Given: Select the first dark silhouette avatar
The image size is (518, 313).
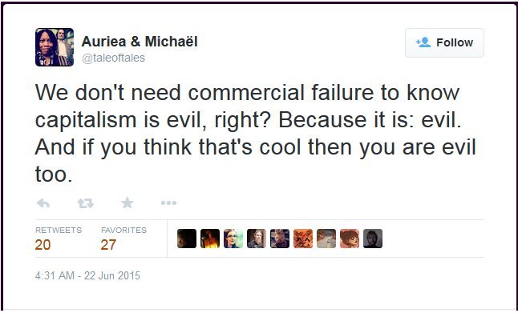Looking at the screenshot, I should click(187, 239).
